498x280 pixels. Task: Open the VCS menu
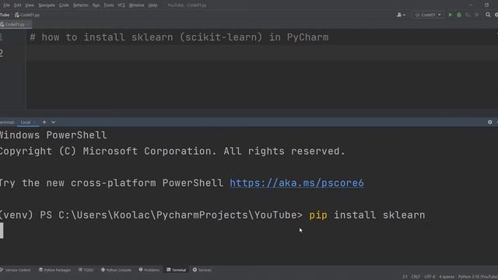tap(121, 5)
